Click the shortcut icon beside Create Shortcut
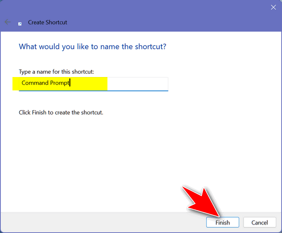The width and height of the screenshot is (282, 233). pyautogui.click(x=20, y=24)
